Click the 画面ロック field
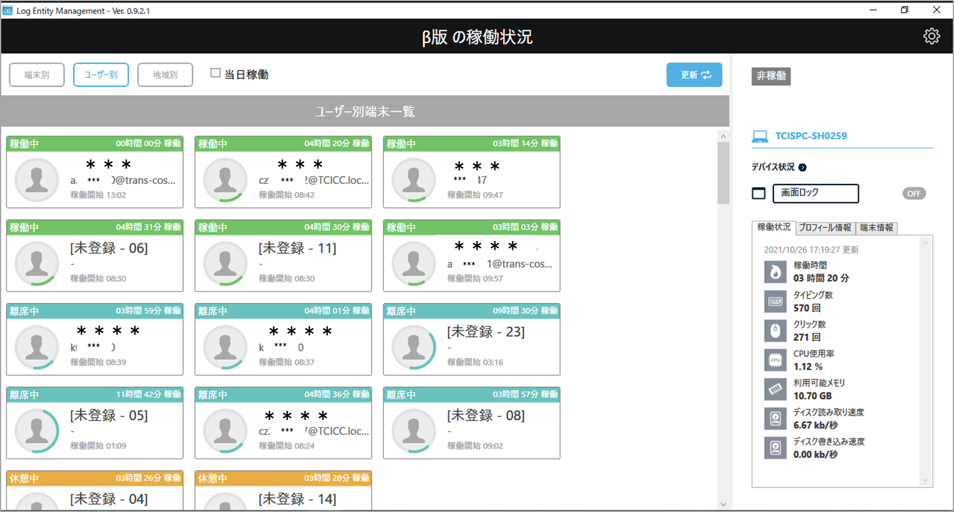The width and height of the screenshot is (954, 512). 816,193
